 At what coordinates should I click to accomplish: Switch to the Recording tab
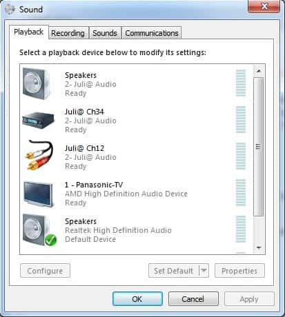[68, 33]
